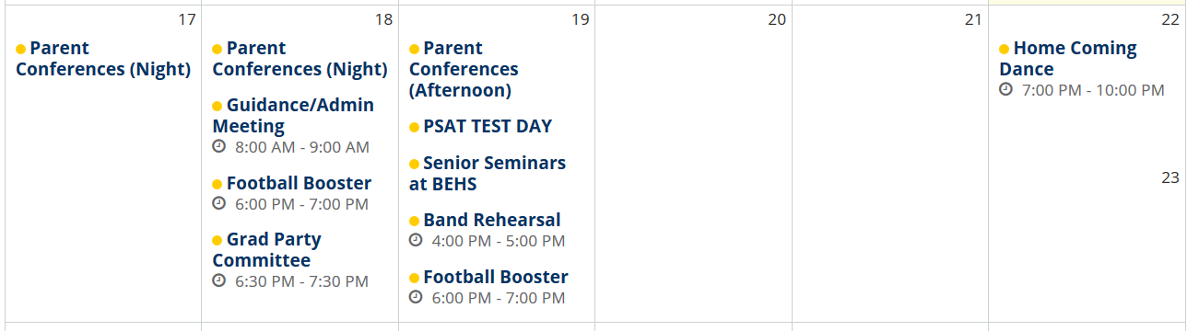Open Senior Seminars at BEHS event
The image size is (1199, 331).
pos(488,173)
